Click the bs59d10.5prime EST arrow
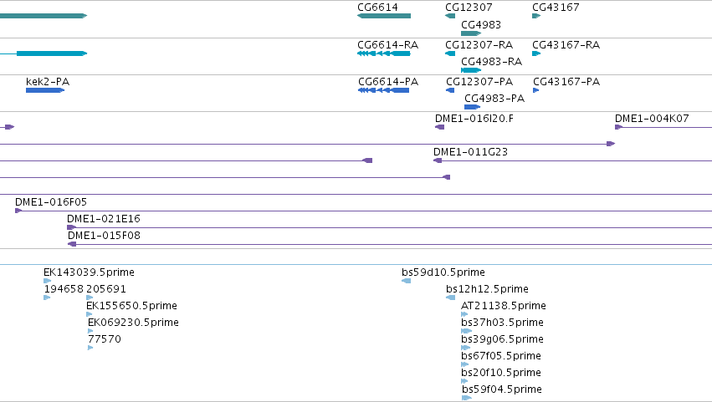Screen dimensions: 712x402 [x=407, y=281]
